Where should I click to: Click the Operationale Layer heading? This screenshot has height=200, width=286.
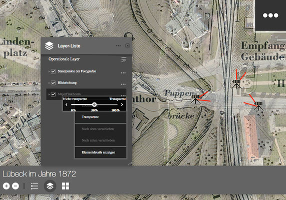64,59
